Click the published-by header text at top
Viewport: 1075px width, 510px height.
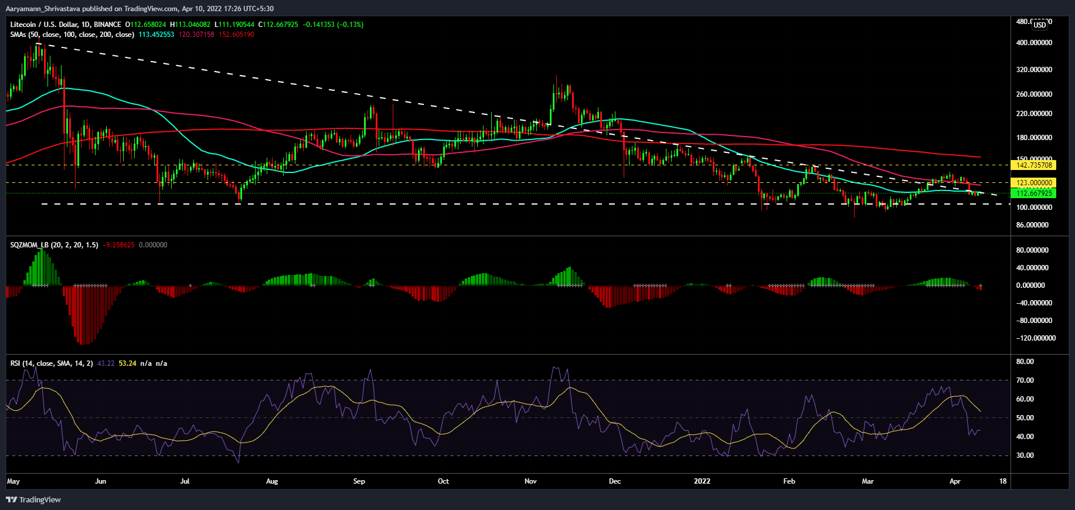(140, 9)
